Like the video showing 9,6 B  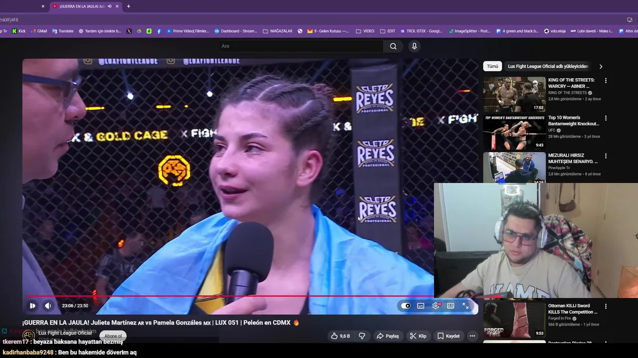pyautogui.click(x=340, y=336)
